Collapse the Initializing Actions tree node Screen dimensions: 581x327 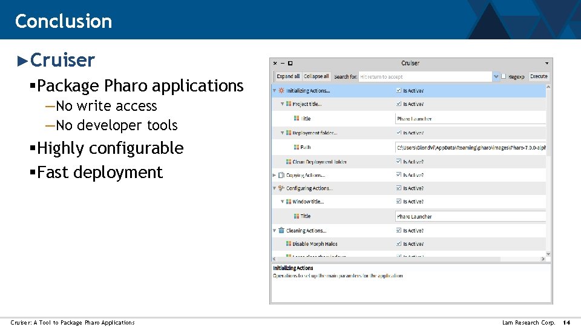275,90
